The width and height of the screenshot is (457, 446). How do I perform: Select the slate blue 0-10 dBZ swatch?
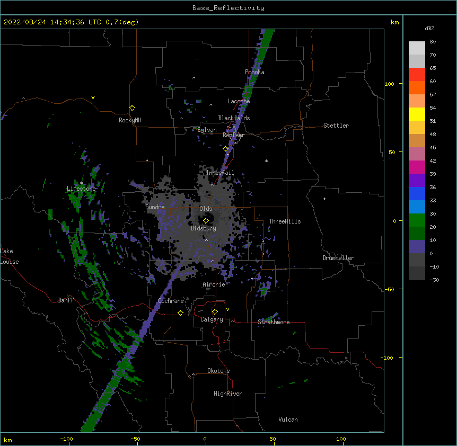pos(417,247)
